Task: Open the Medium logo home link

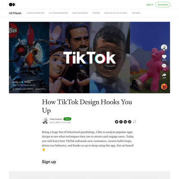Action: click(12, 5)
